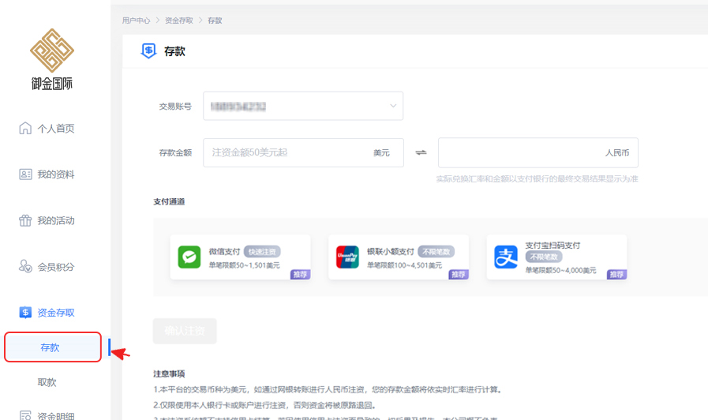Click the Alipay blue icon
708x420 pixels.
(x=506, y=257)
